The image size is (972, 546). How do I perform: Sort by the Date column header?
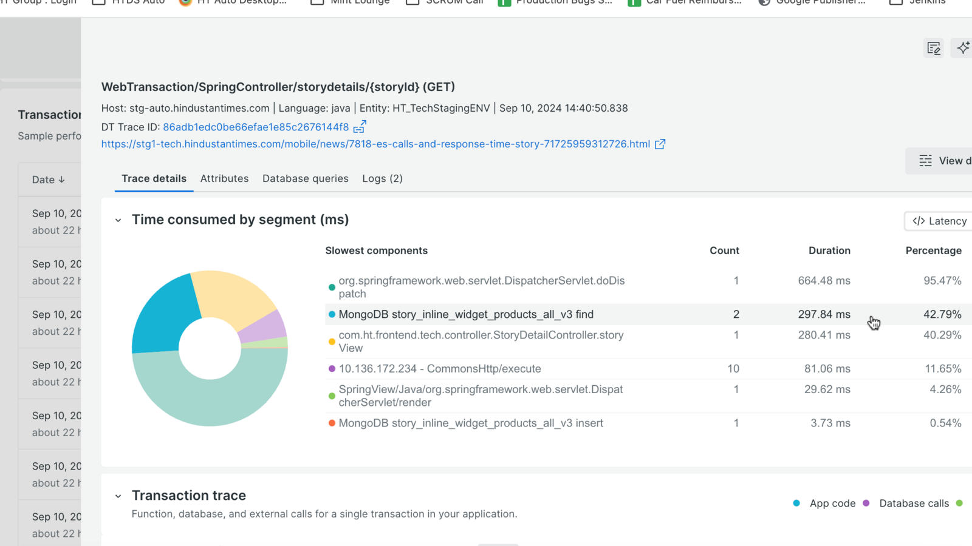tap(48, 180)
